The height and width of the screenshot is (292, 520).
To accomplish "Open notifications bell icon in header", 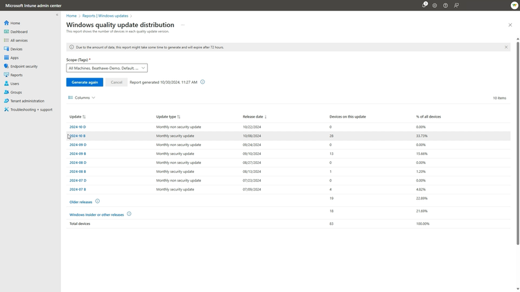I will (424, 5).
